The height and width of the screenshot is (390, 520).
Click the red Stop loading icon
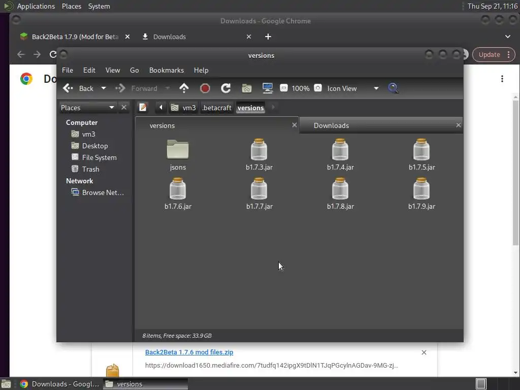point(205,88)
